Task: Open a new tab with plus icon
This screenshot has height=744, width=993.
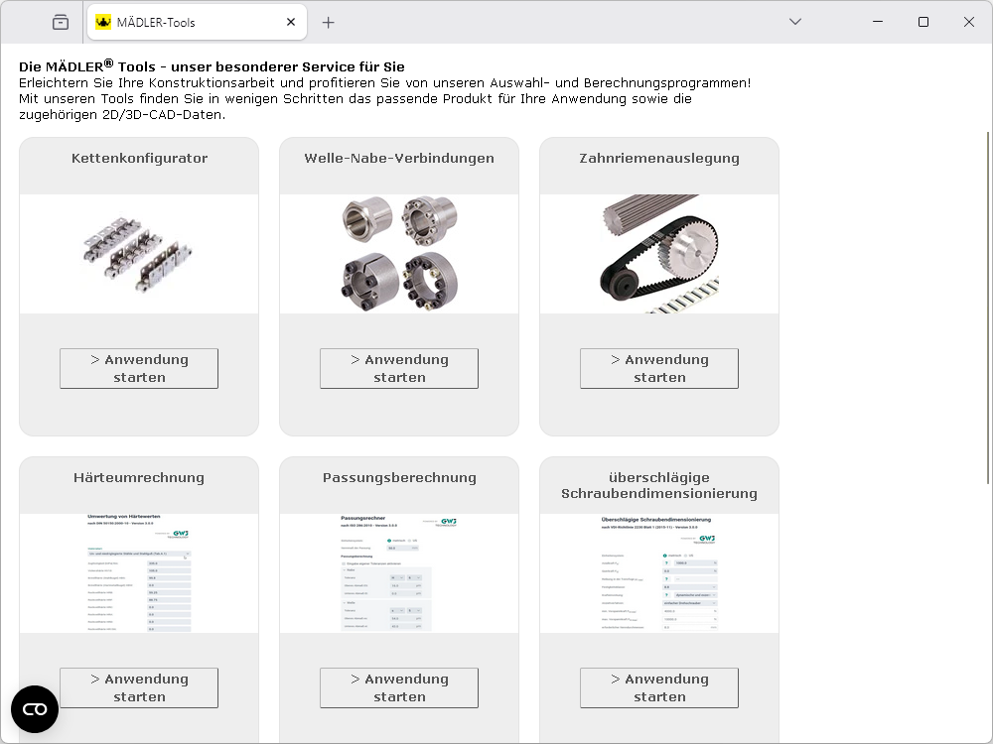Action: (x=329, y=22)
